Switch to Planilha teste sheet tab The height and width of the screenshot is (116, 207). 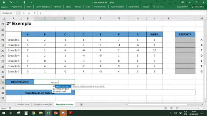[23, 104]
